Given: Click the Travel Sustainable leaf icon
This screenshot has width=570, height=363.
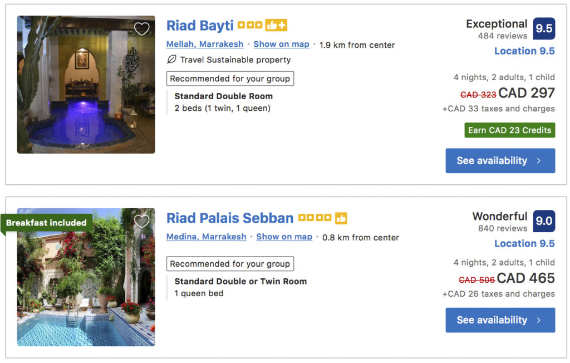Looking at the screenshot, I should (x=171, y=60).
